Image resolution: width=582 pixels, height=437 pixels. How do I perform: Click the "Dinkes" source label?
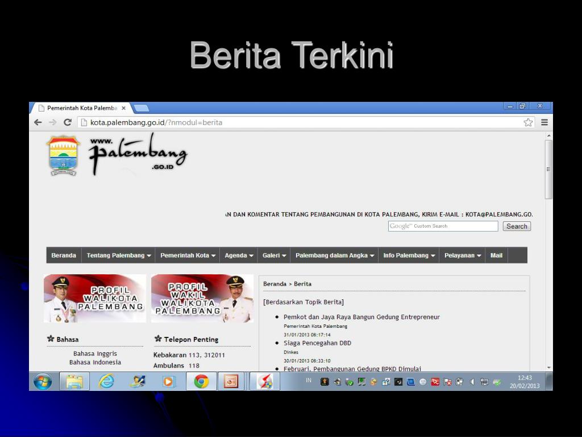point(291,352)
